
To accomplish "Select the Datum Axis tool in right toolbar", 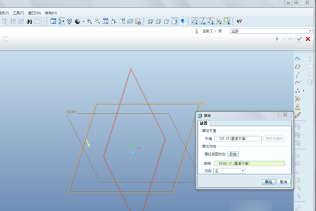I will [x=298, y=74].
